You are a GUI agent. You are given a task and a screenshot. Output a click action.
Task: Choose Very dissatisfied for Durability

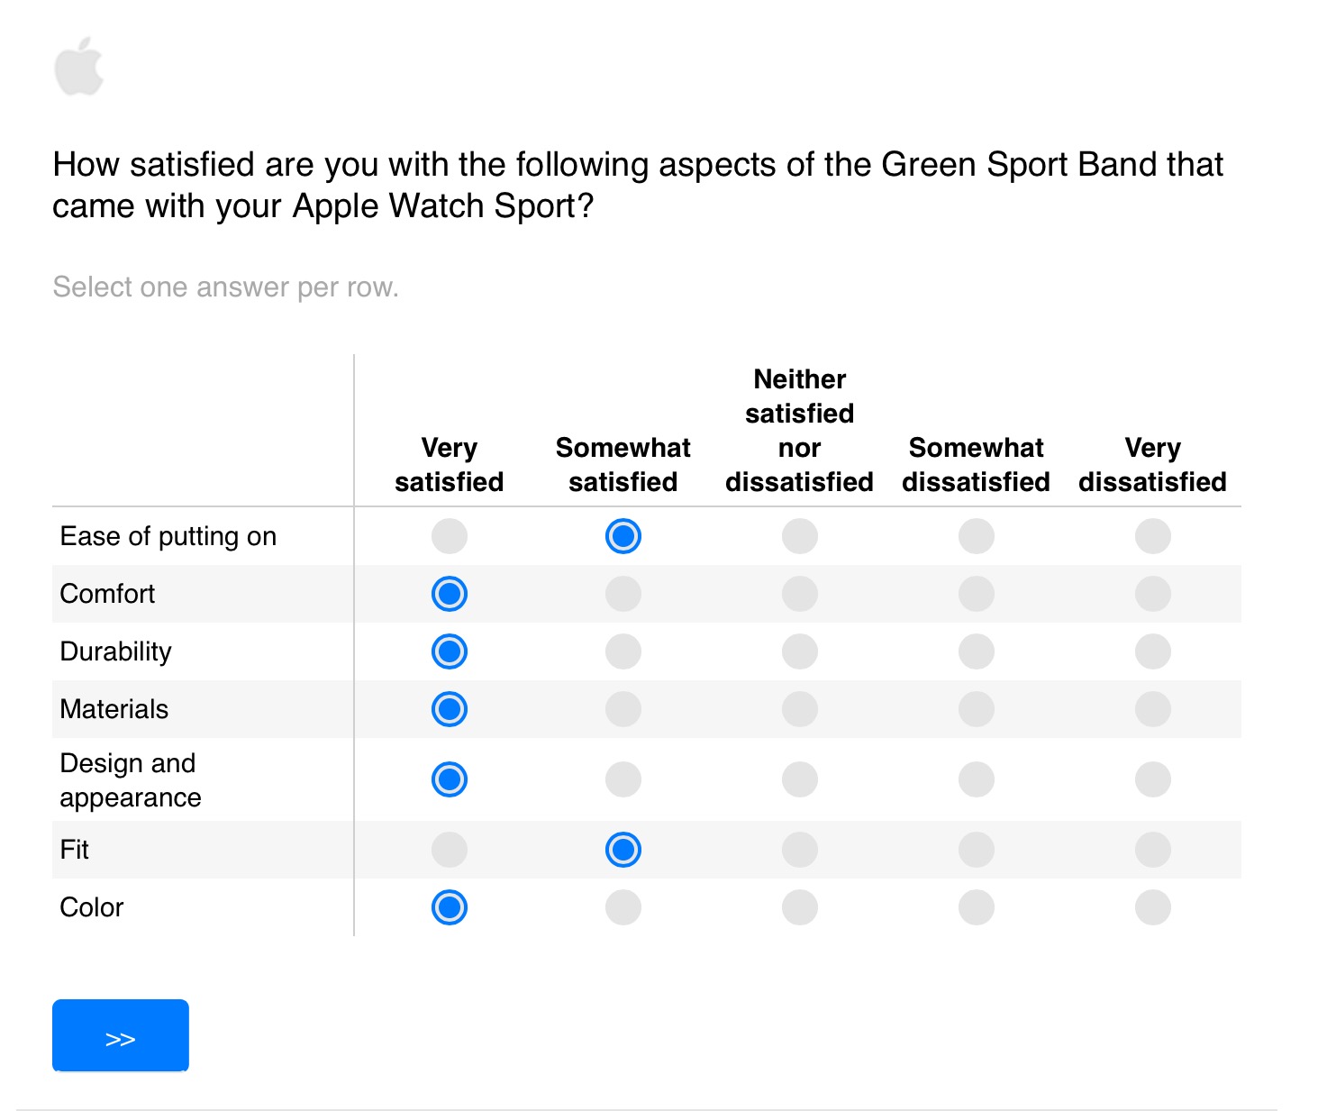pyautogui.click(x=1153, y=651)
